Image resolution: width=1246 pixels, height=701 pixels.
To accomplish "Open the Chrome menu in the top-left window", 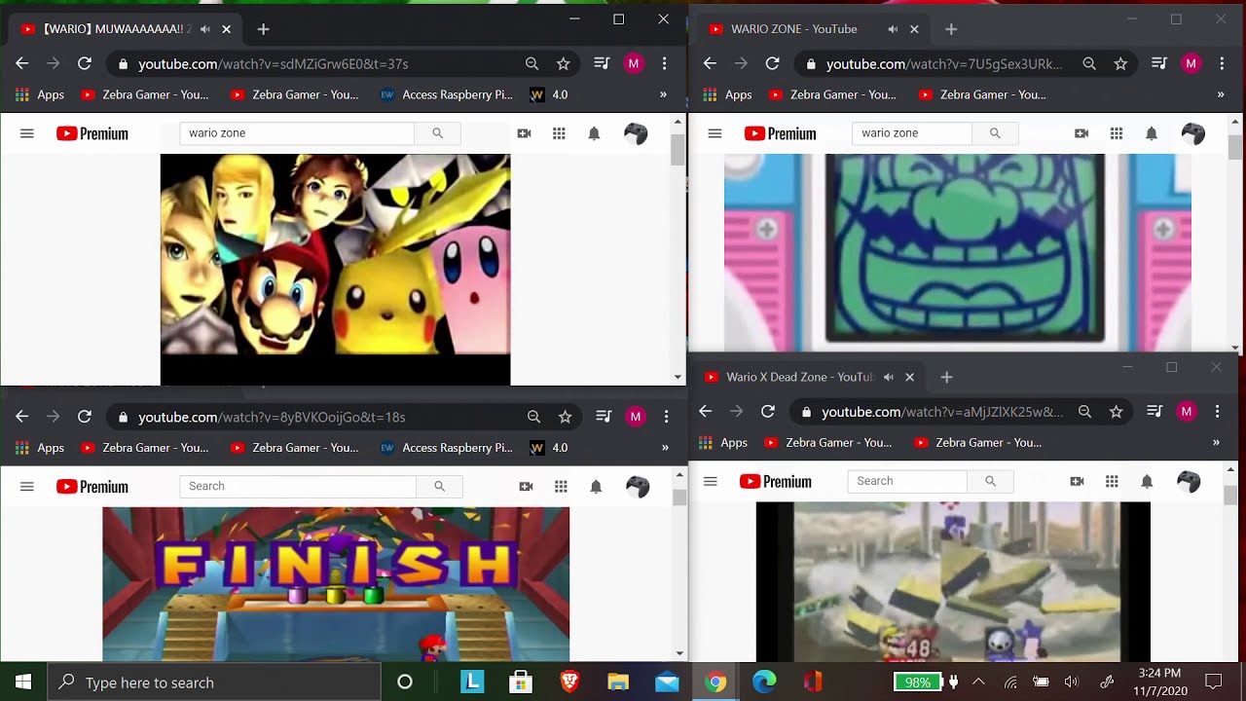I will pyautogui.click(x=664, y=63).
